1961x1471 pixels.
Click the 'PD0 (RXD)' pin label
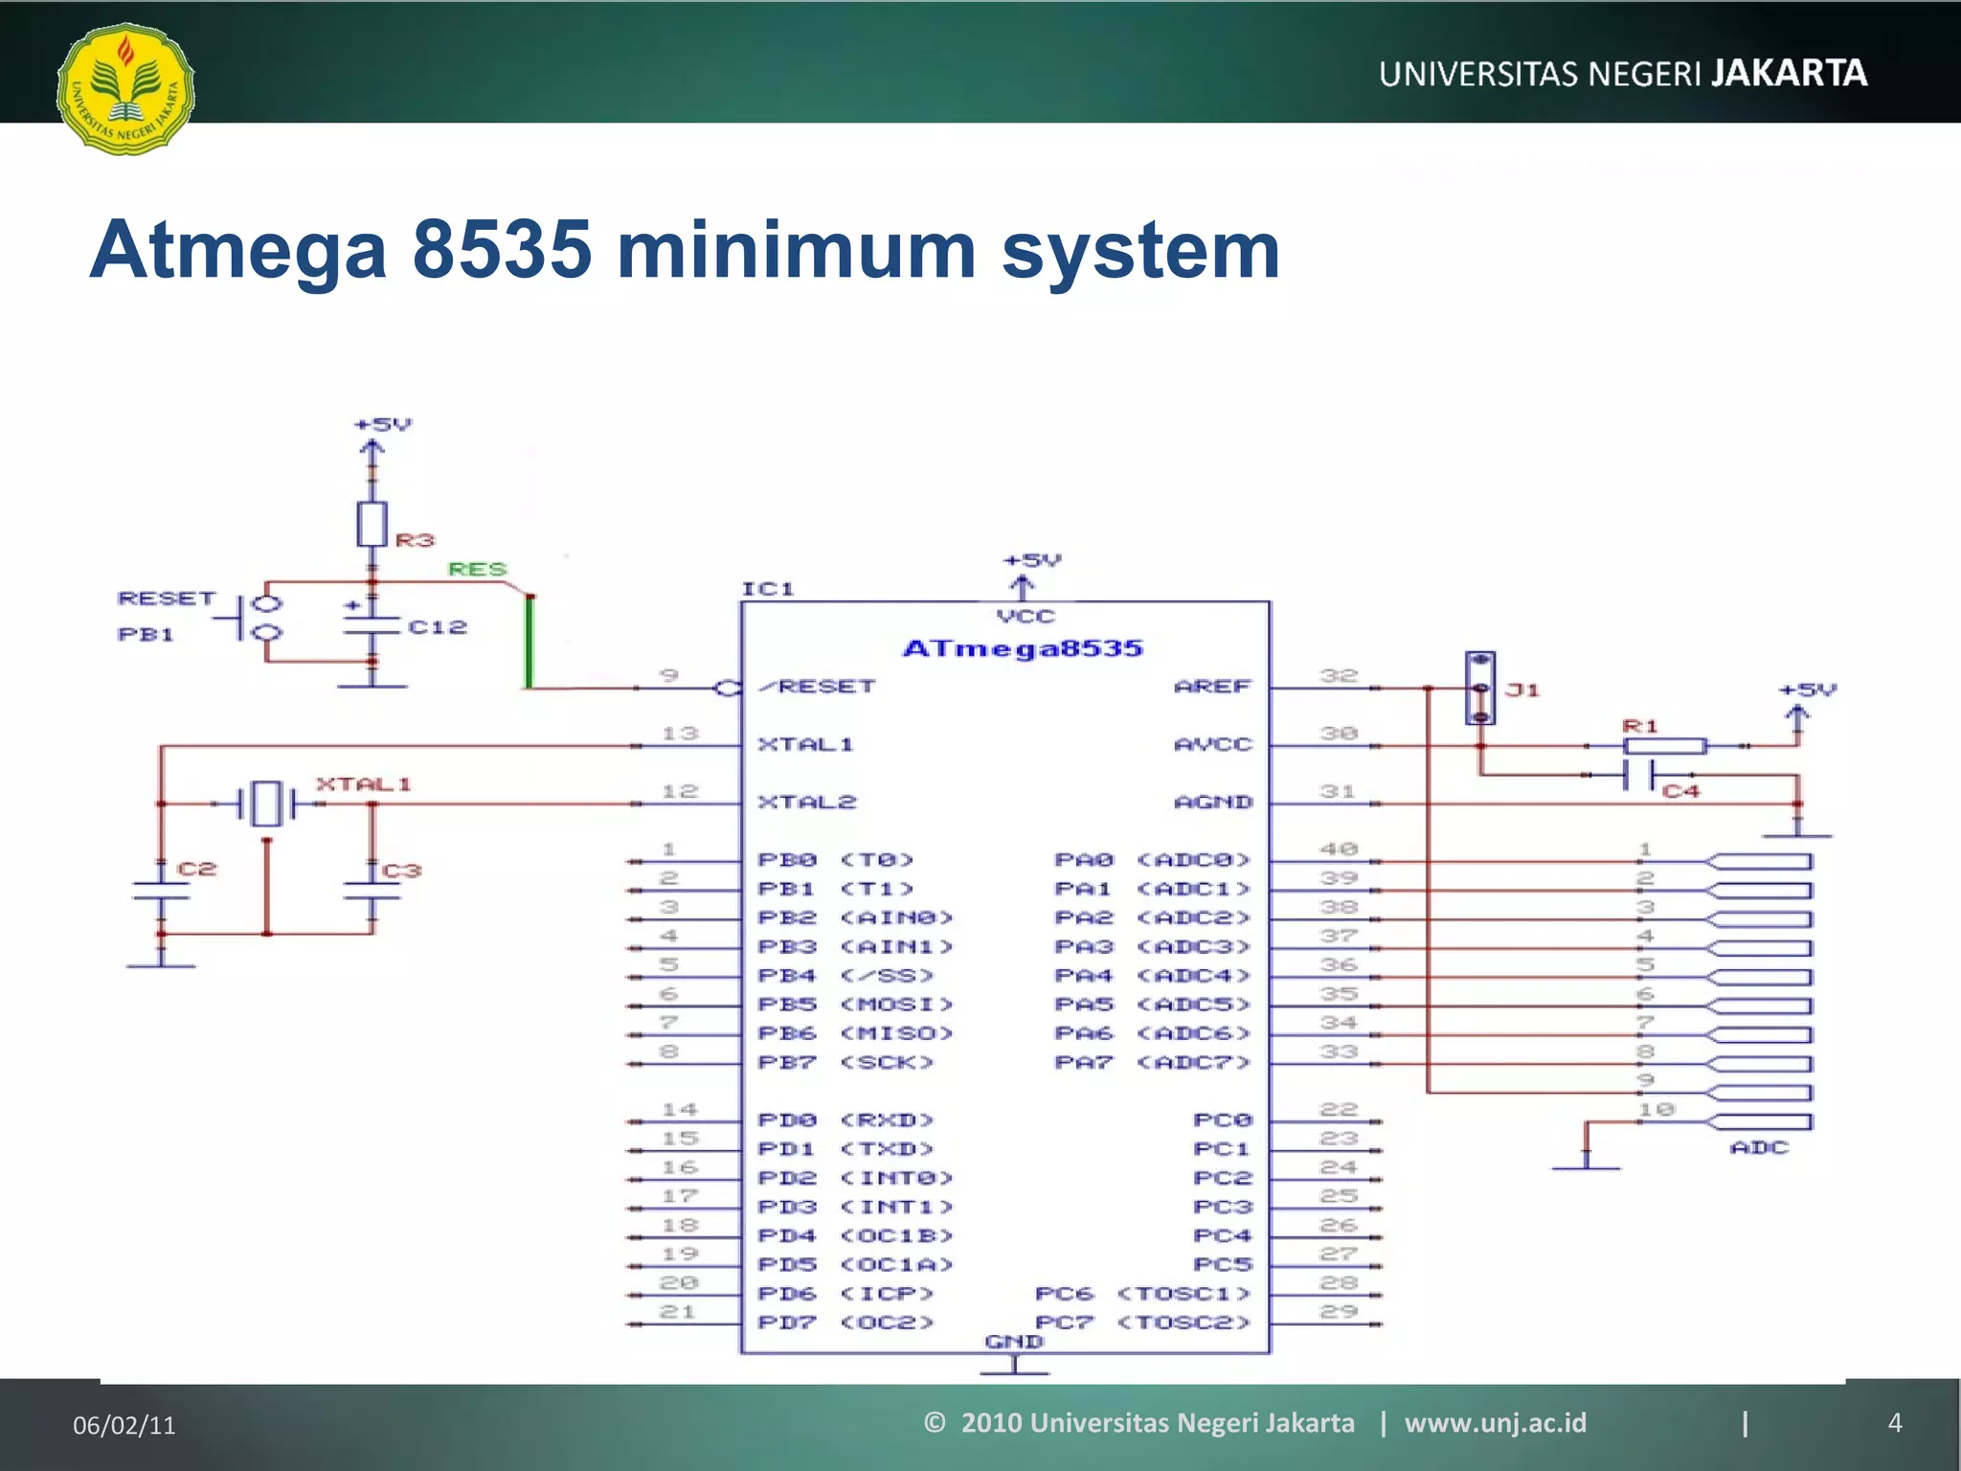point(845,1120)
